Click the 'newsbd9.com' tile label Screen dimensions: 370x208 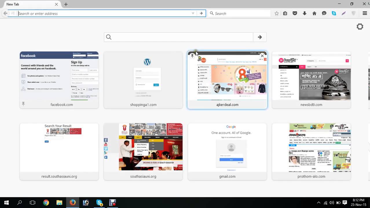pos(311,105)
